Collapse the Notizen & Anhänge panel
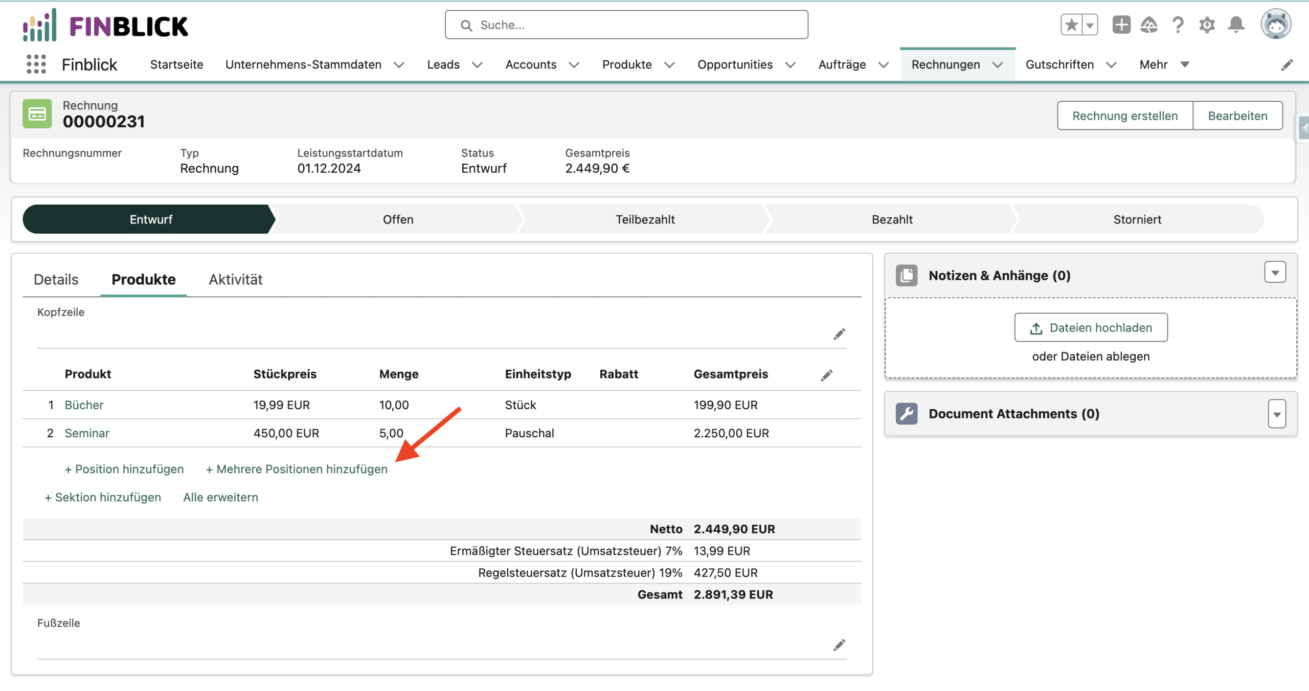 click(x=1275, y=273)
